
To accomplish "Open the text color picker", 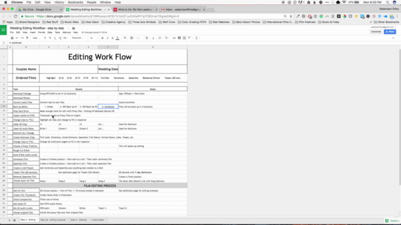I will pyautogui.click(x=118, y=38).
